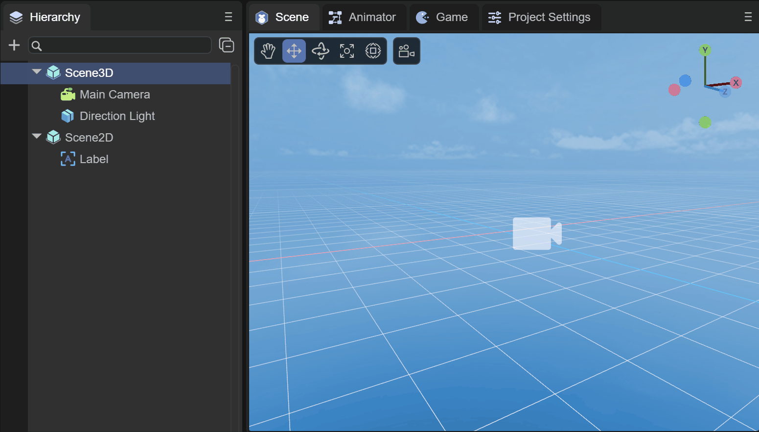Open the Project Settings tab
Screen dimensions: 759x432
[540, 17]
